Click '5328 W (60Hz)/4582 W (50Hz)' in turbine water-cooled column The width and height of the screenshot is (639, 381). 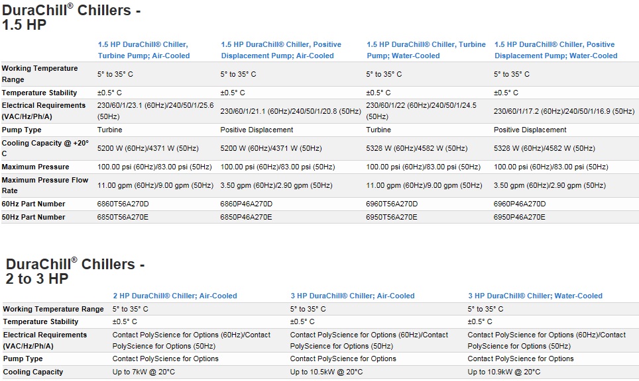point(416,148)
